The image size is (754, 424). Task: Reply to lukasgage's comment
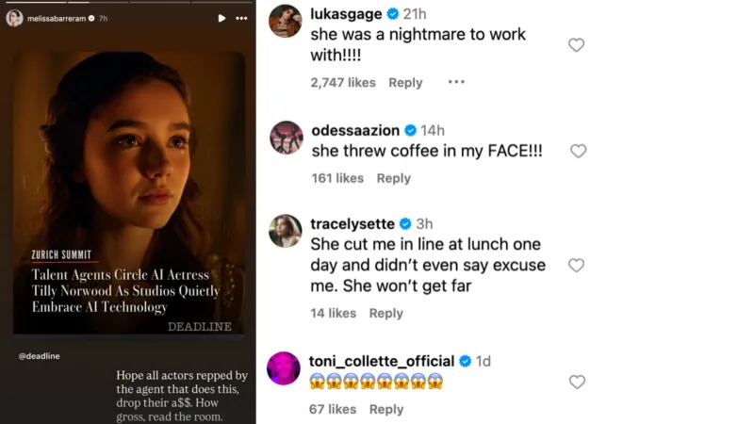[x=405, y=83]
